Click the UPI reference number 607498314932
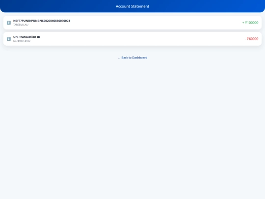This screenshot has height=199, width=265. [x=22, y=41]
